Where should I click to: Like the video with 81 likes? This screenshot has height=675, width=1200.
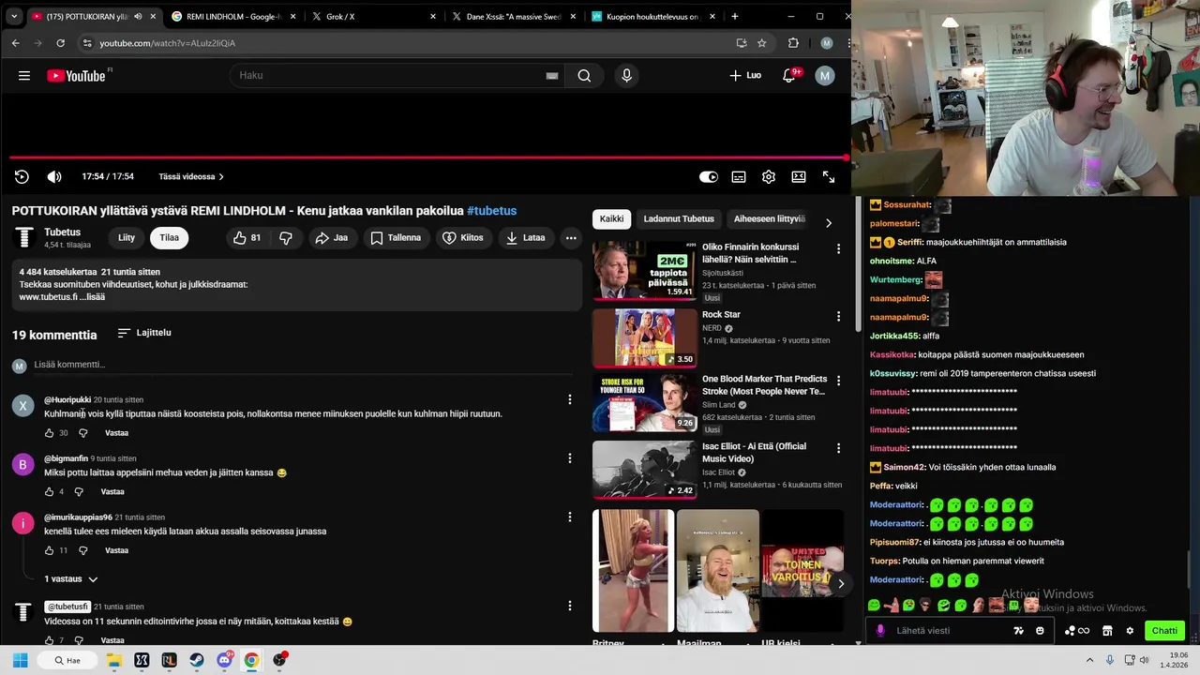247,238
